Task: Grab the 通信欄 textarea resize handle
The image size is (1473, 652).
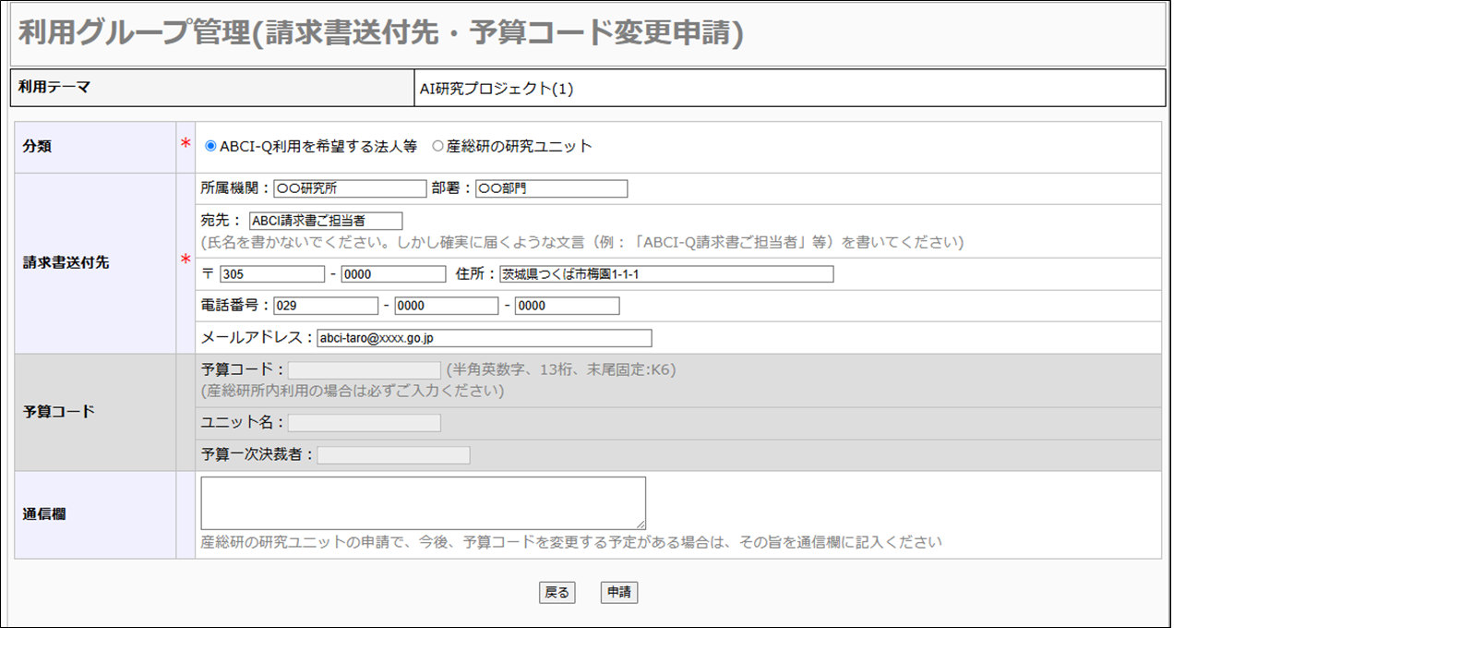Action: [x=641, y=525]
